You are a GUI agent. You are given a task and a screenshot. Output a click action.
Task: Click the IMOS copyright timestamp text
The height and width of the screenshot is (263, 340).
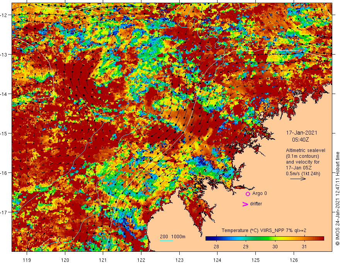337,198
